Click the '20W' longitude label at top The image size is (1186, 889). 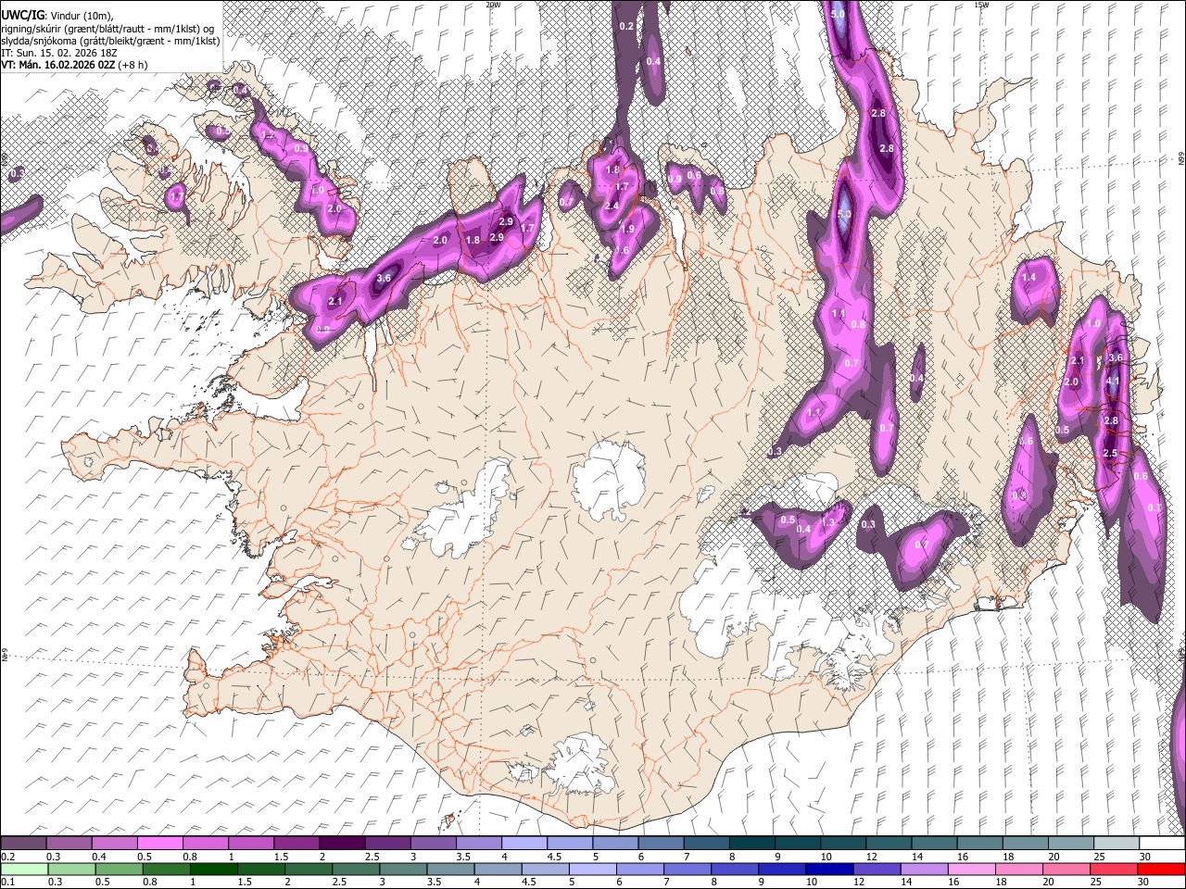pos(493,5)
